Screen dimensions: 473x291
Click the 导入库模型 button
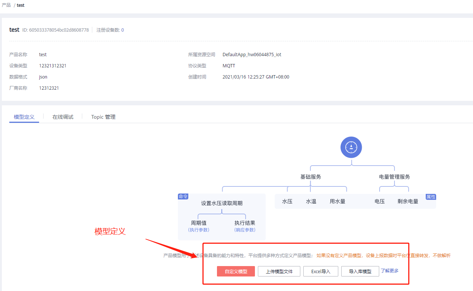click(x=360, y=271)
